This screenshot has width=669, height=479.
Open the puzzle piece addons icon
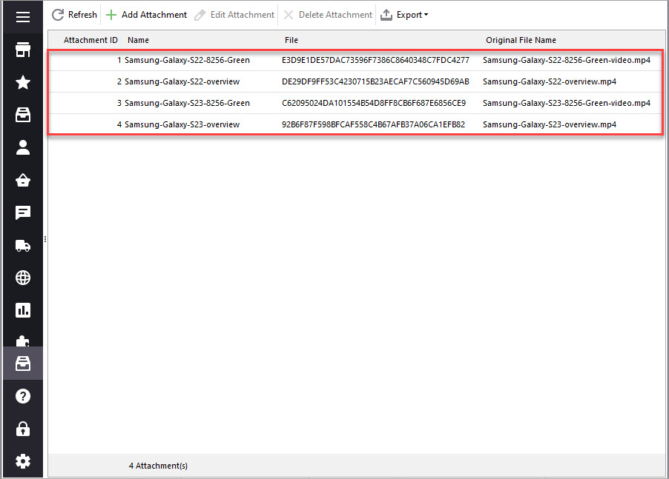coord(23,341)
